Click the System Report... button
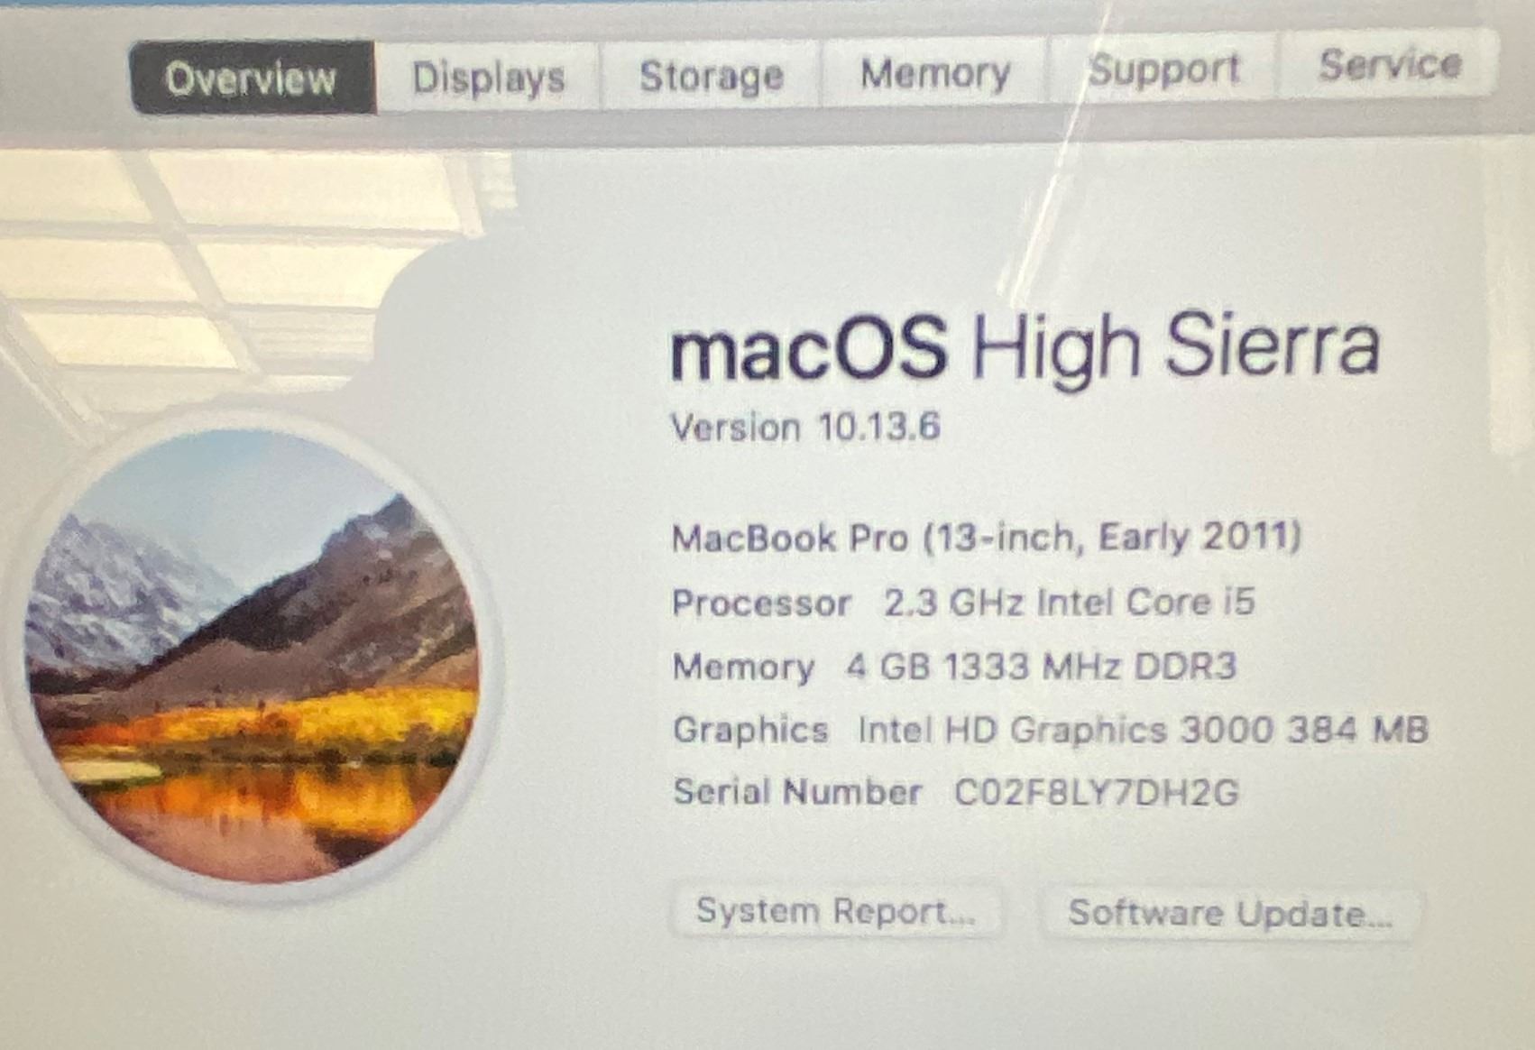 coord(836,911)
